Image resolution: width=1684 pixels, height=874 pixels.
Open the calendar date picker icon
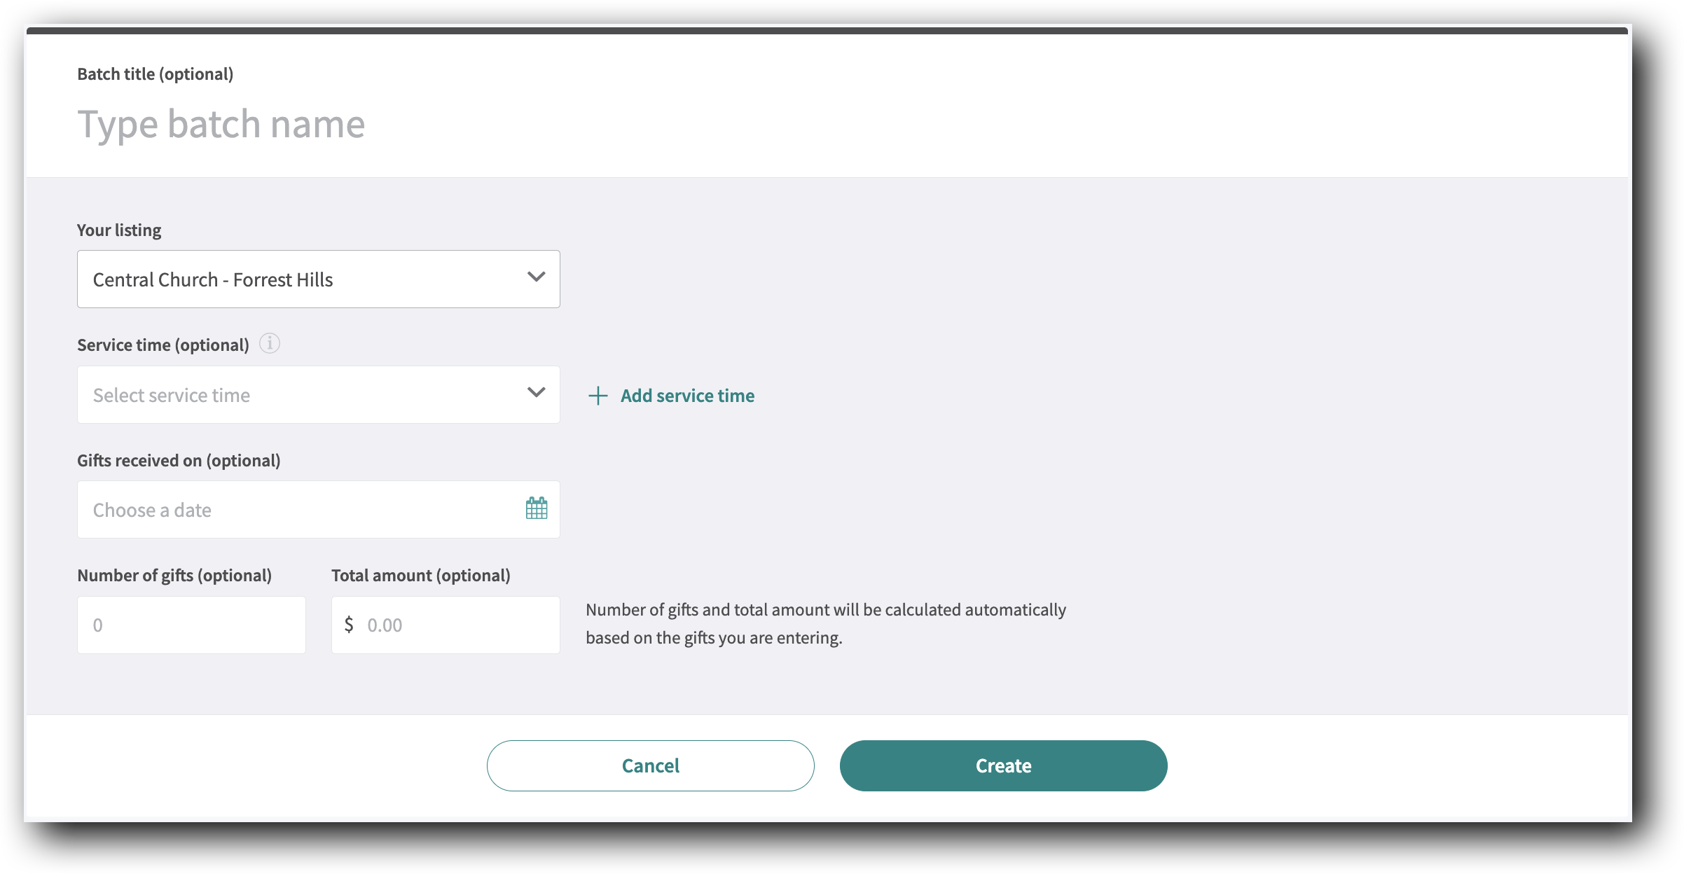click(x=536, y=508)
